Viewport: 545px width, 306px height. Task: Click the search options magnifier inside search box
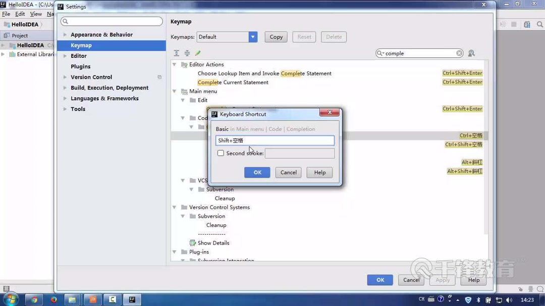(383, 53)
